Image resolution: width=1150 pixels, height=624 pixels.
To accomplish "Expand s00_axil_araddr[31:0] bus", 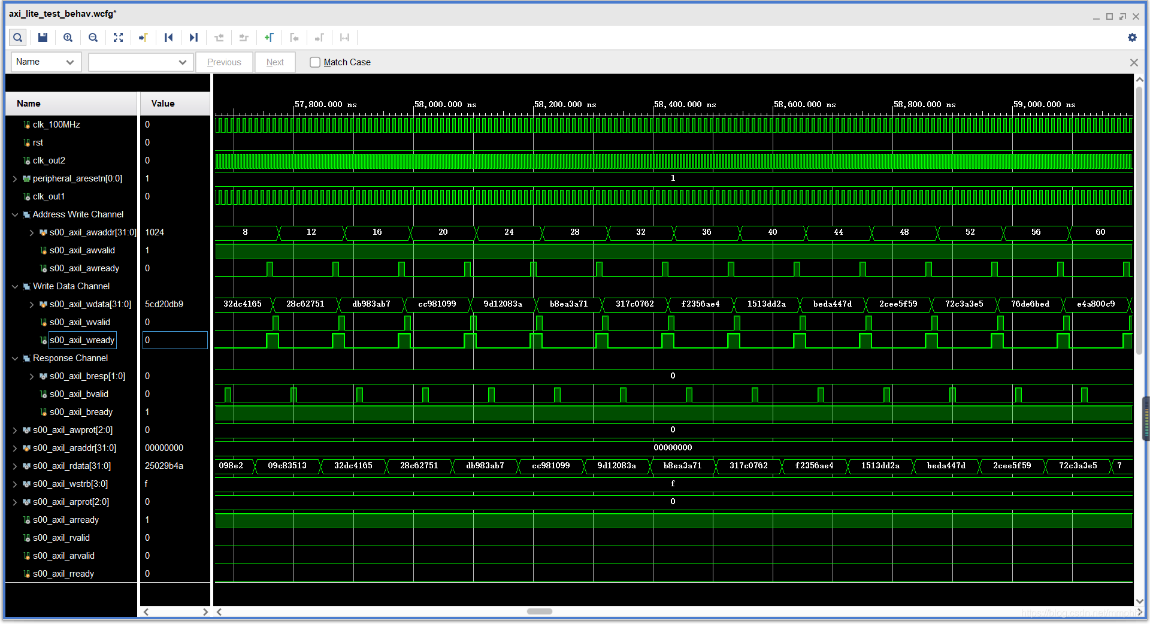I will click(x=15, y=448).
